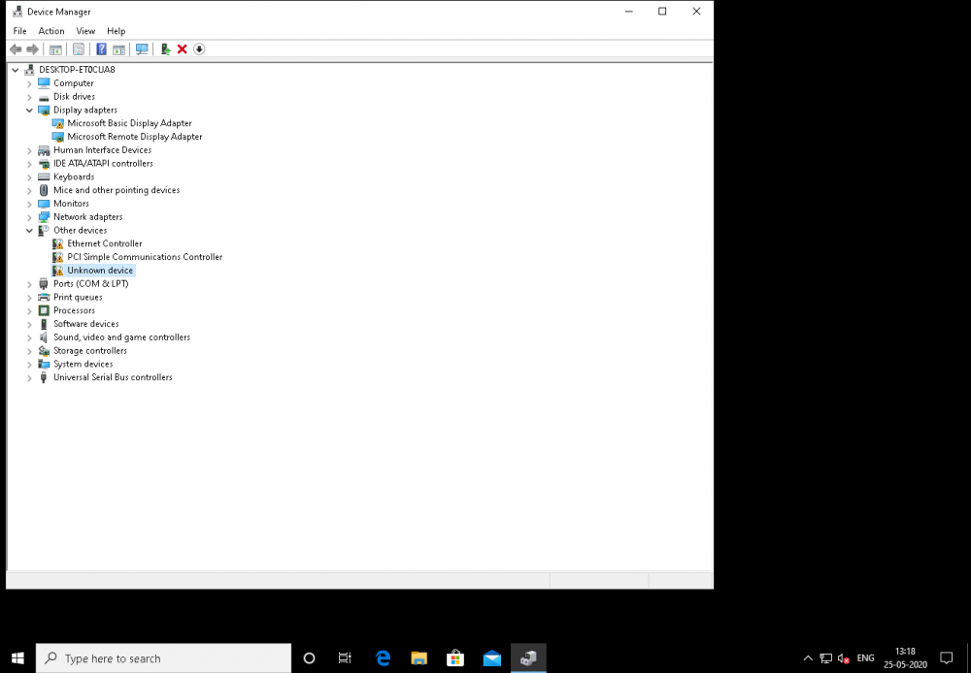Viewport: 971px width, 673px height.
Task: Toggle the Show/Hide Action Pane toolbar icon
Action: [x=118, y=49]
